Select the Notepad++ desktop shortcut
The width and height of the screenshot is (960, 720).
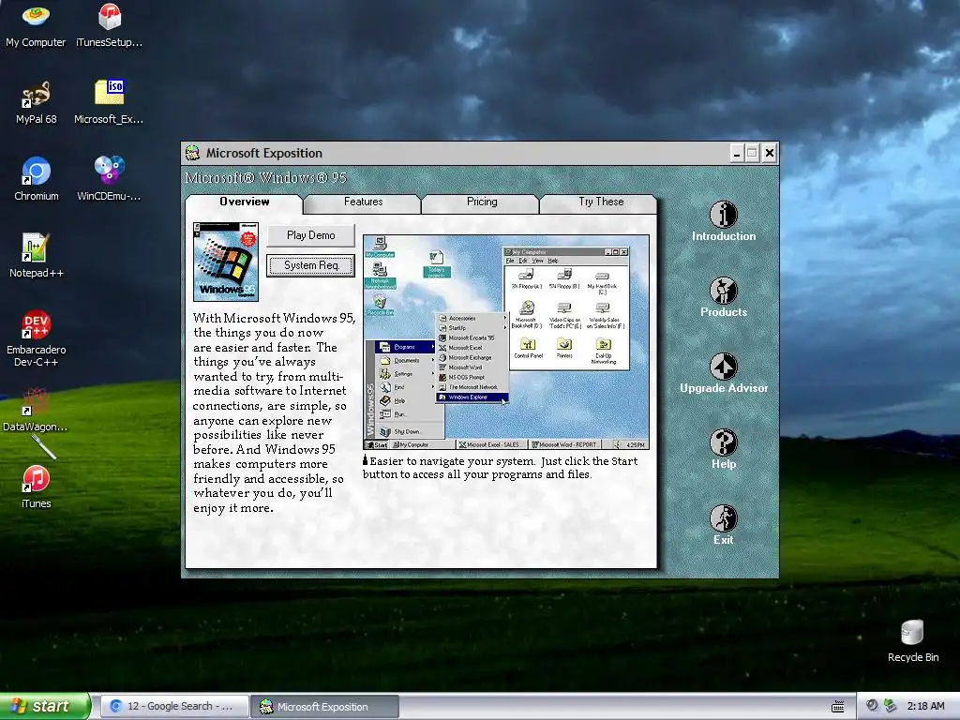click(37, 256)
